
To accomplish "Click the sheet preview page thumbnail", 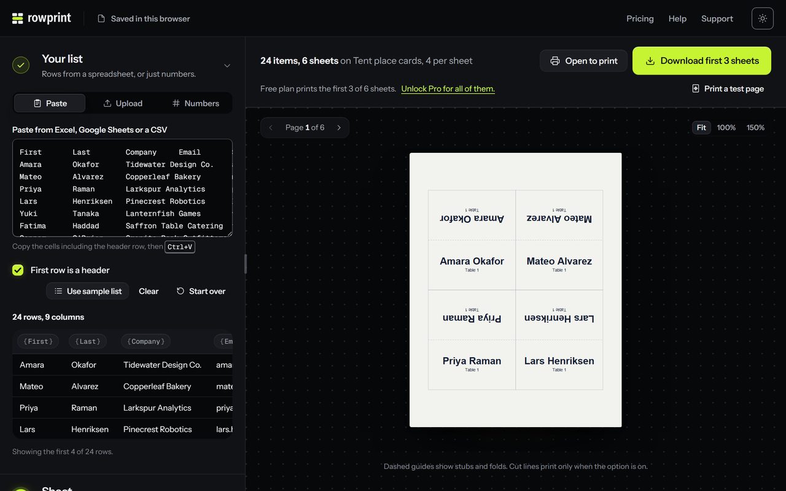I will pyautogui.click(x=516, y=290).
